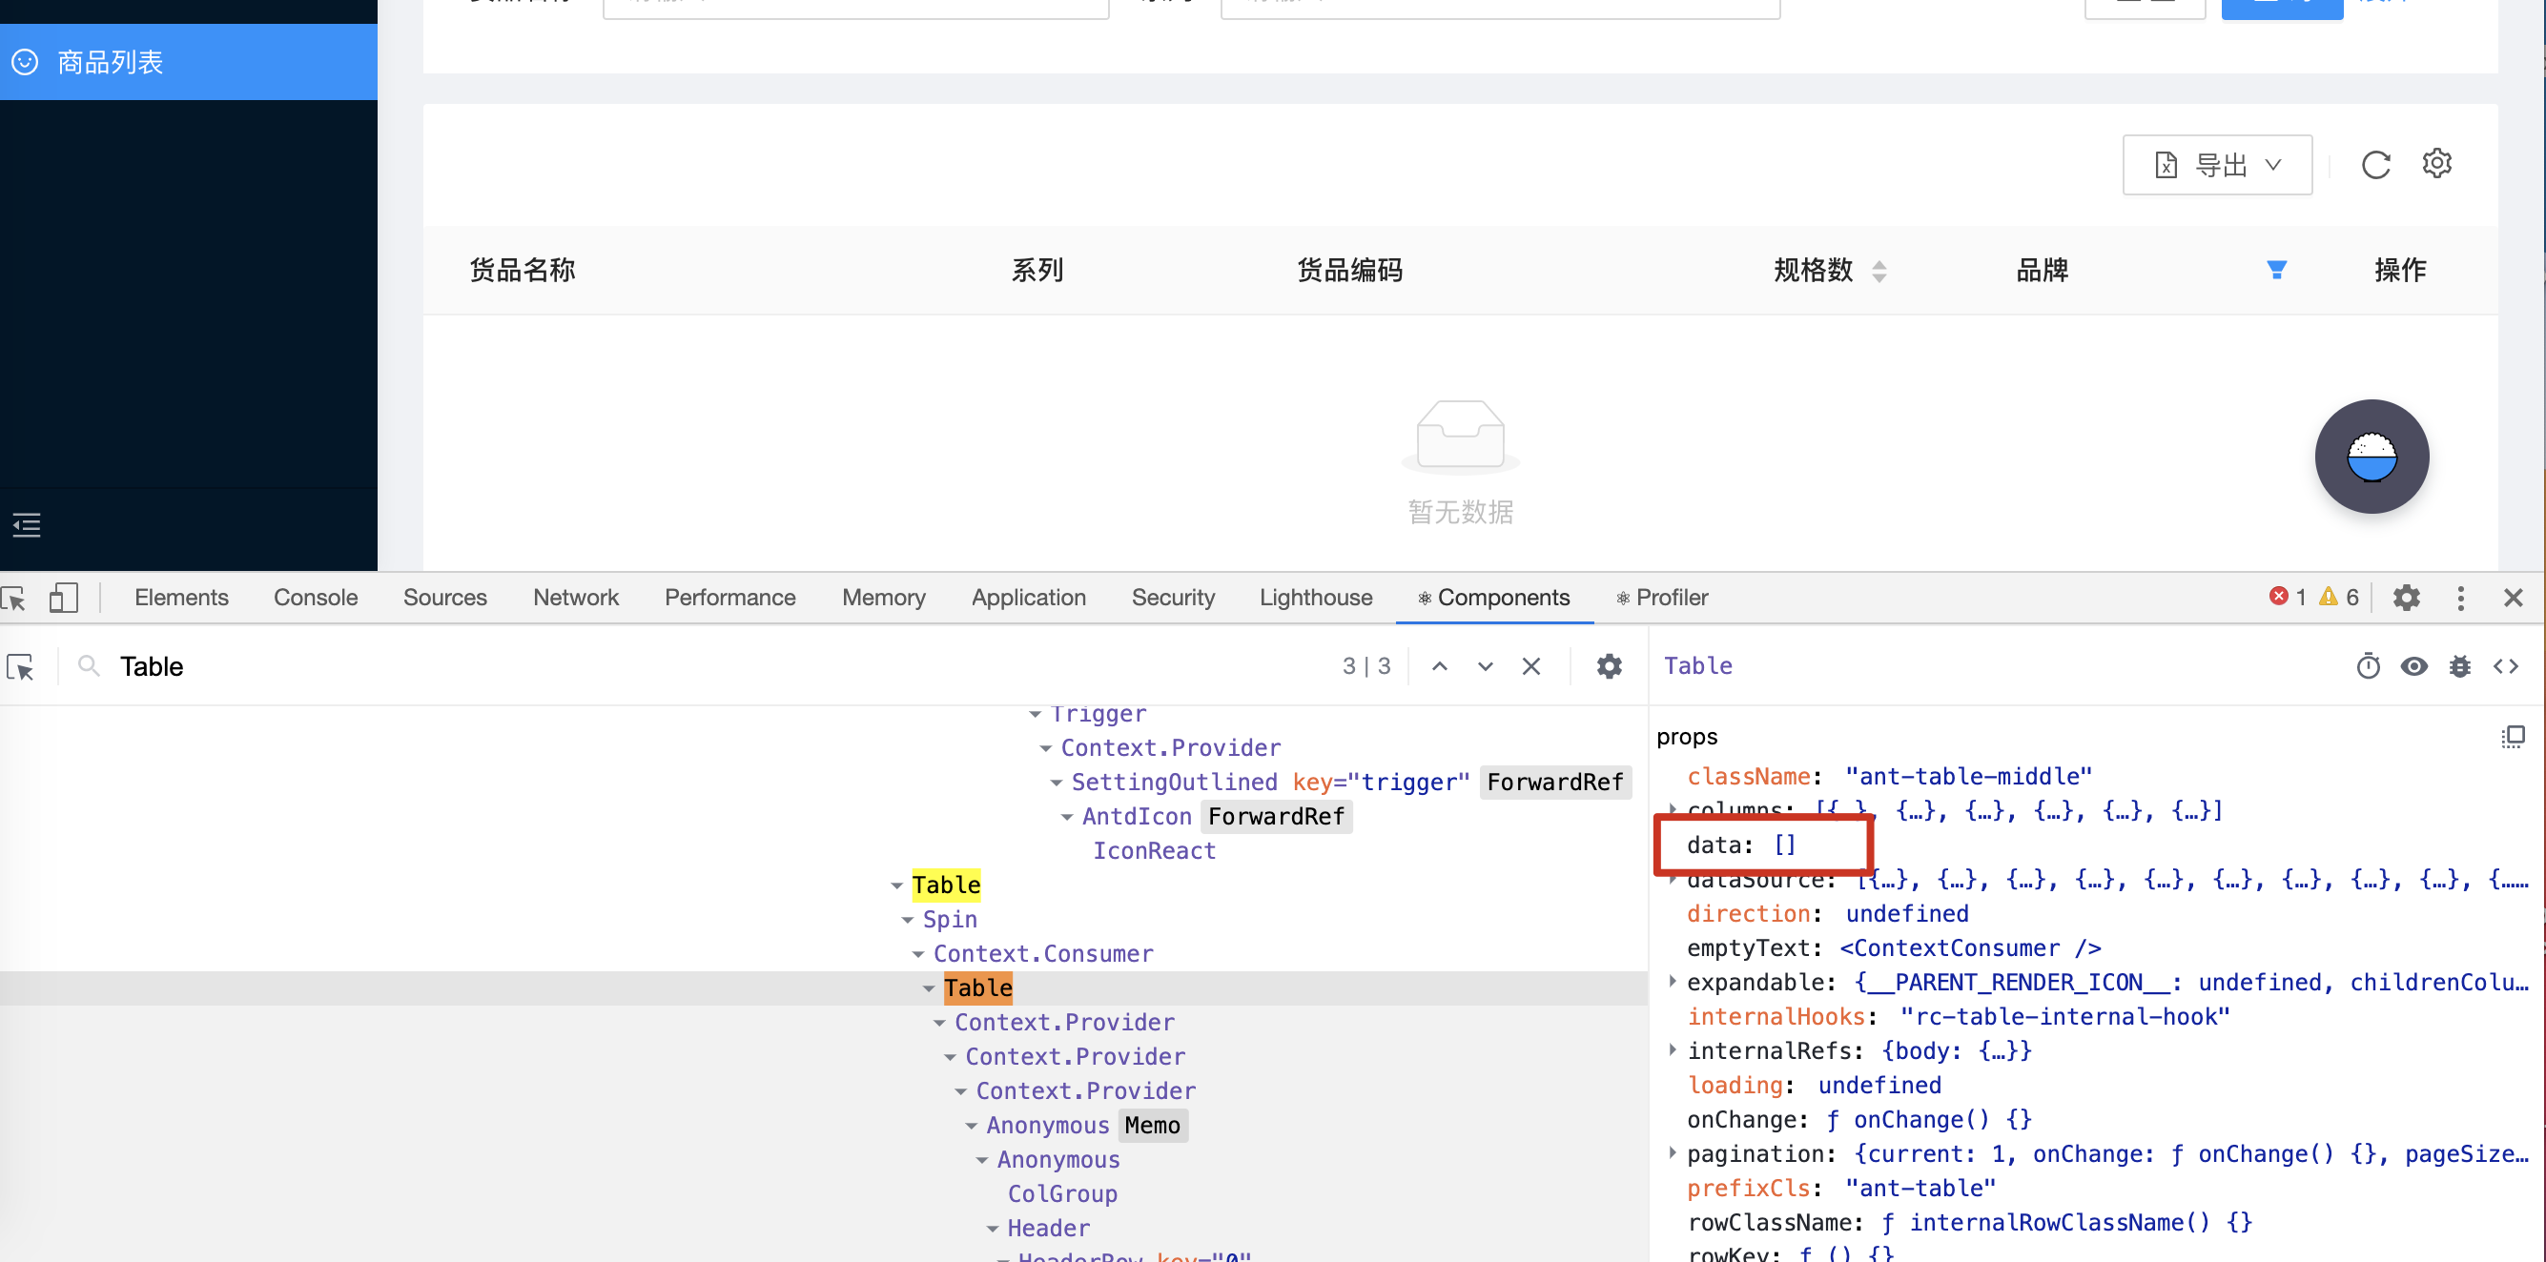Inspect matching DOM element with the eye icon

pos(2414,666)
